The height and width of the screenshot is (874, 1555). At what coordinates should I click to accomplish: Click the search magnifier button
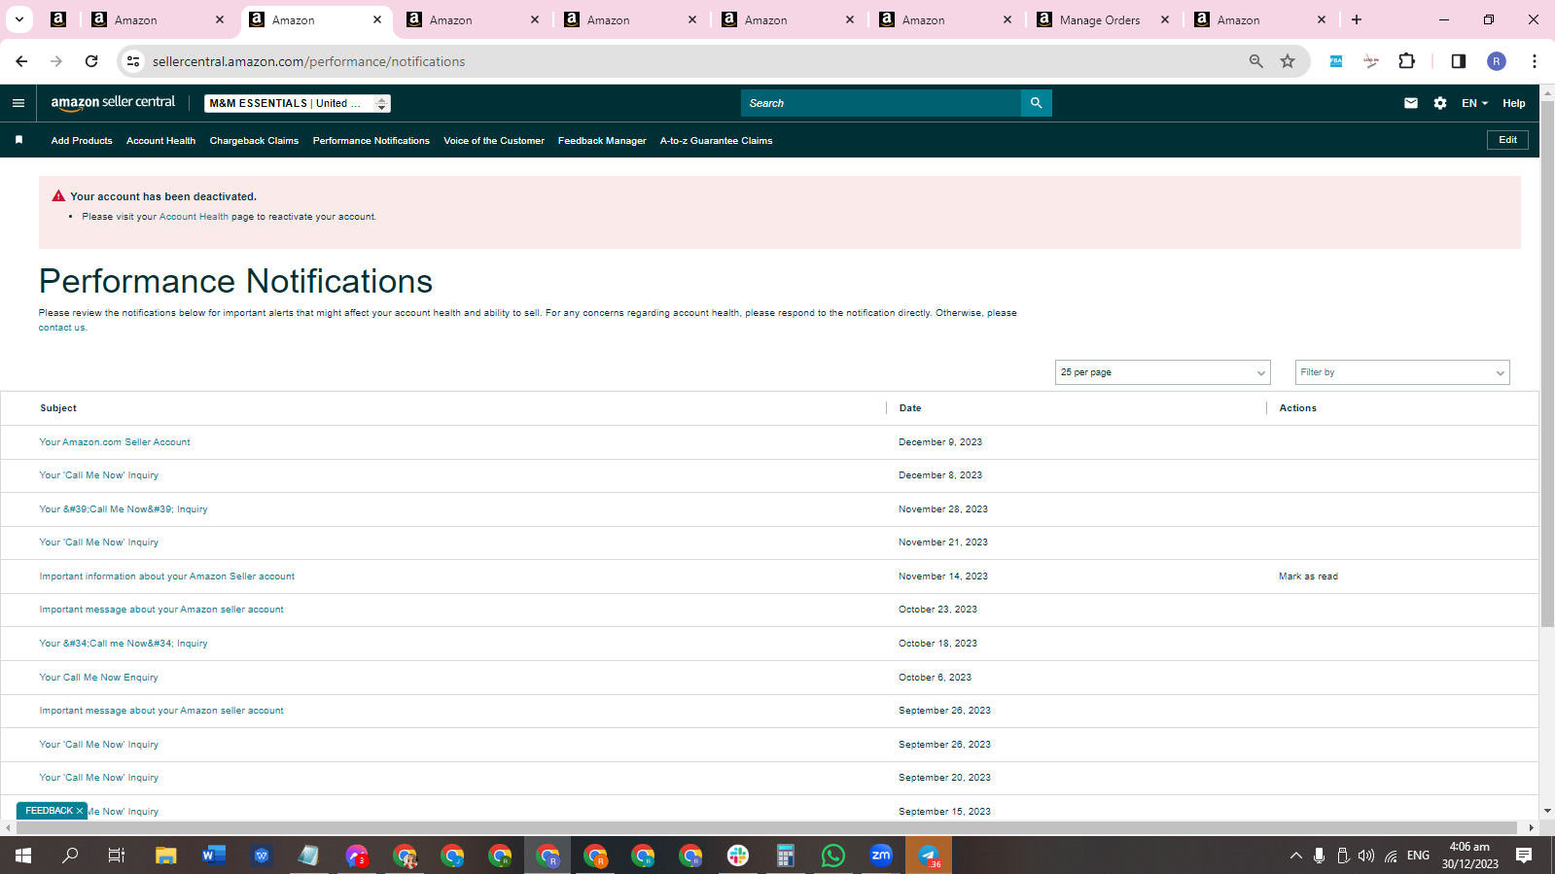point(1037,103)
